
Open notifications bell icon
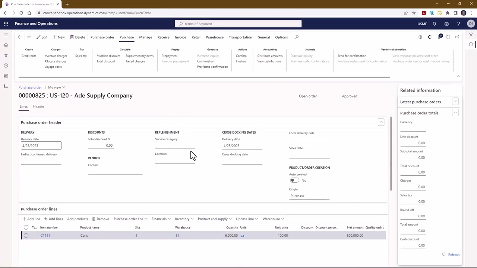point(434,24)
